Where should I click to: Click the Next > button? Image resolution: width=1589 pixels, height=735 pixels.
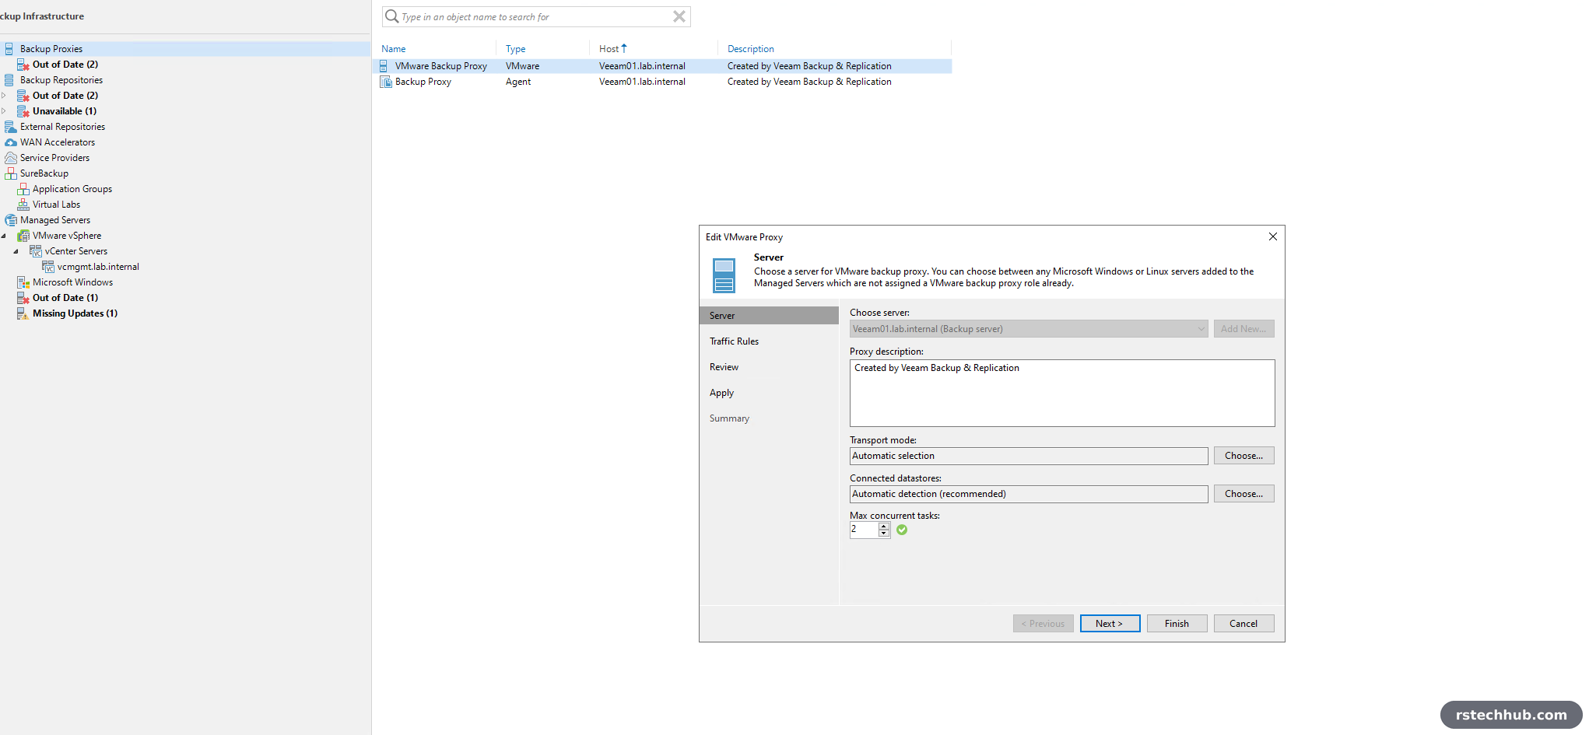(x=1110, y=624)
